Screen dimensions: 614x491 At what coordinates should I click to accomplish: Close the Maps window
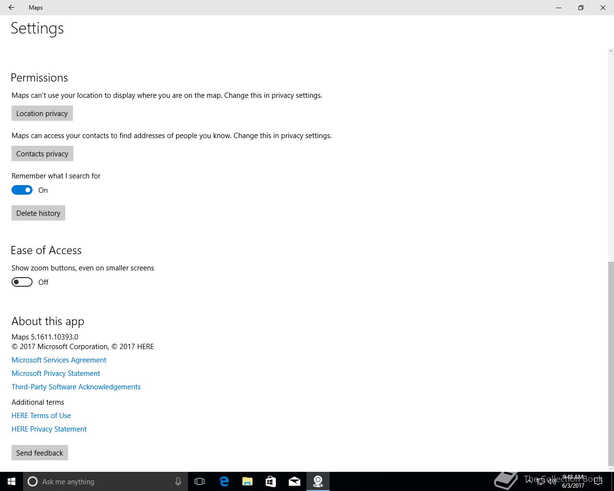coord(603,8)
